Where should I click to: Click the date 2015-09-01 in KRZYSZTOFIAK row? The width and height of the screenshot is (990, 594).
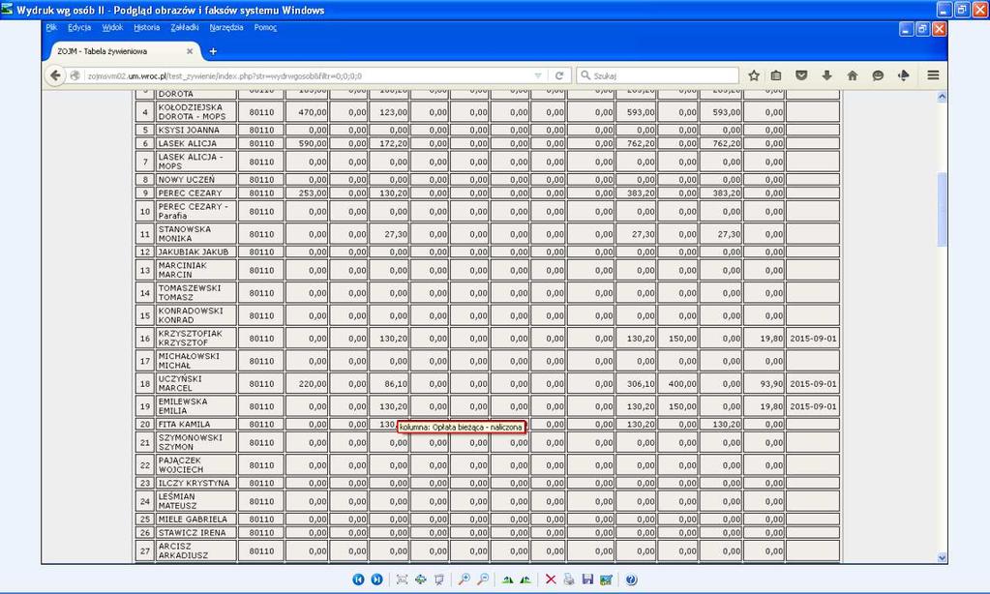tap(813, 339)
